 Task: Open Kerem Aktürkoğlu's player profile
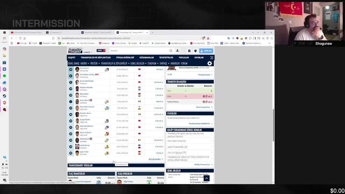(x=87, y=81)
